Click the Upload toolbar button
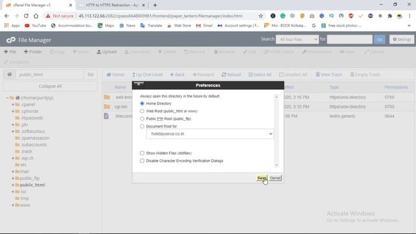This screenshot has width=416, height=234. (x=107, y=52)
